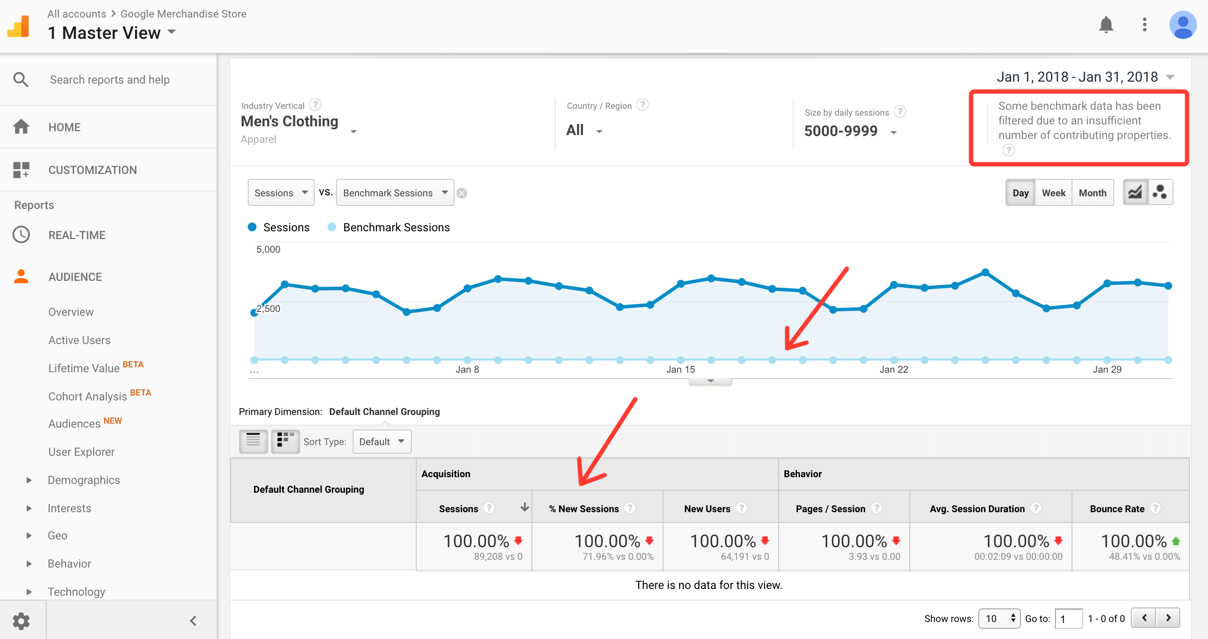The height and width of the screenshot is (639, 1208).
Task: Open notifications bell
Action: tap(1106, 24)
